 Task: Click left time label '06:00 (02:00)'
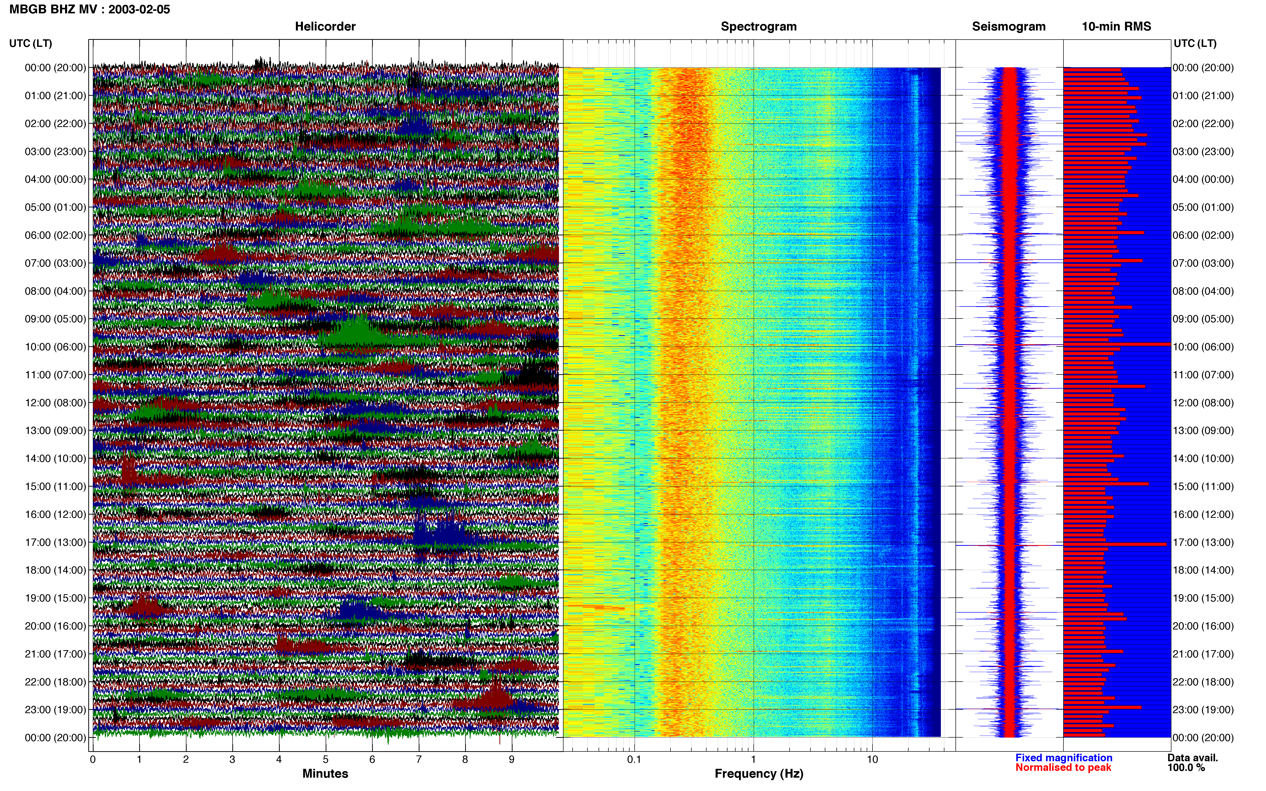tap(55, 235)
